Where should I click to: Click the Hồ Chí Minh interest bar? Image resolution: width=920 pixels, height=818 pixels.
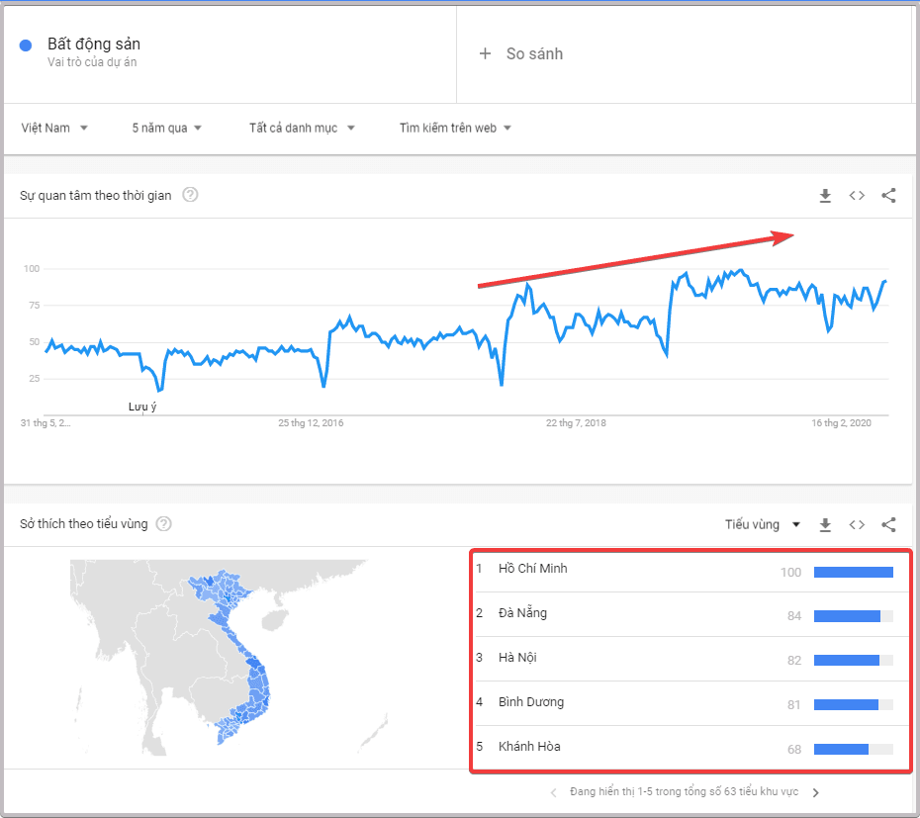[x=854, y=572]
